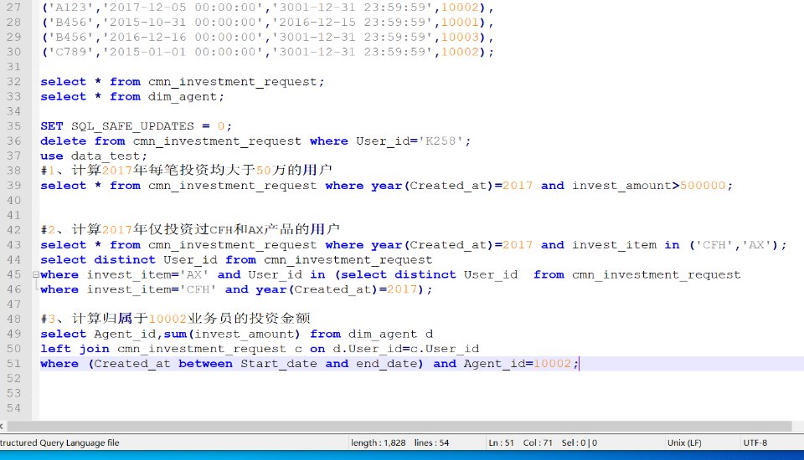
Task: Click line number 51 in margin
Action: coord(14,364)
